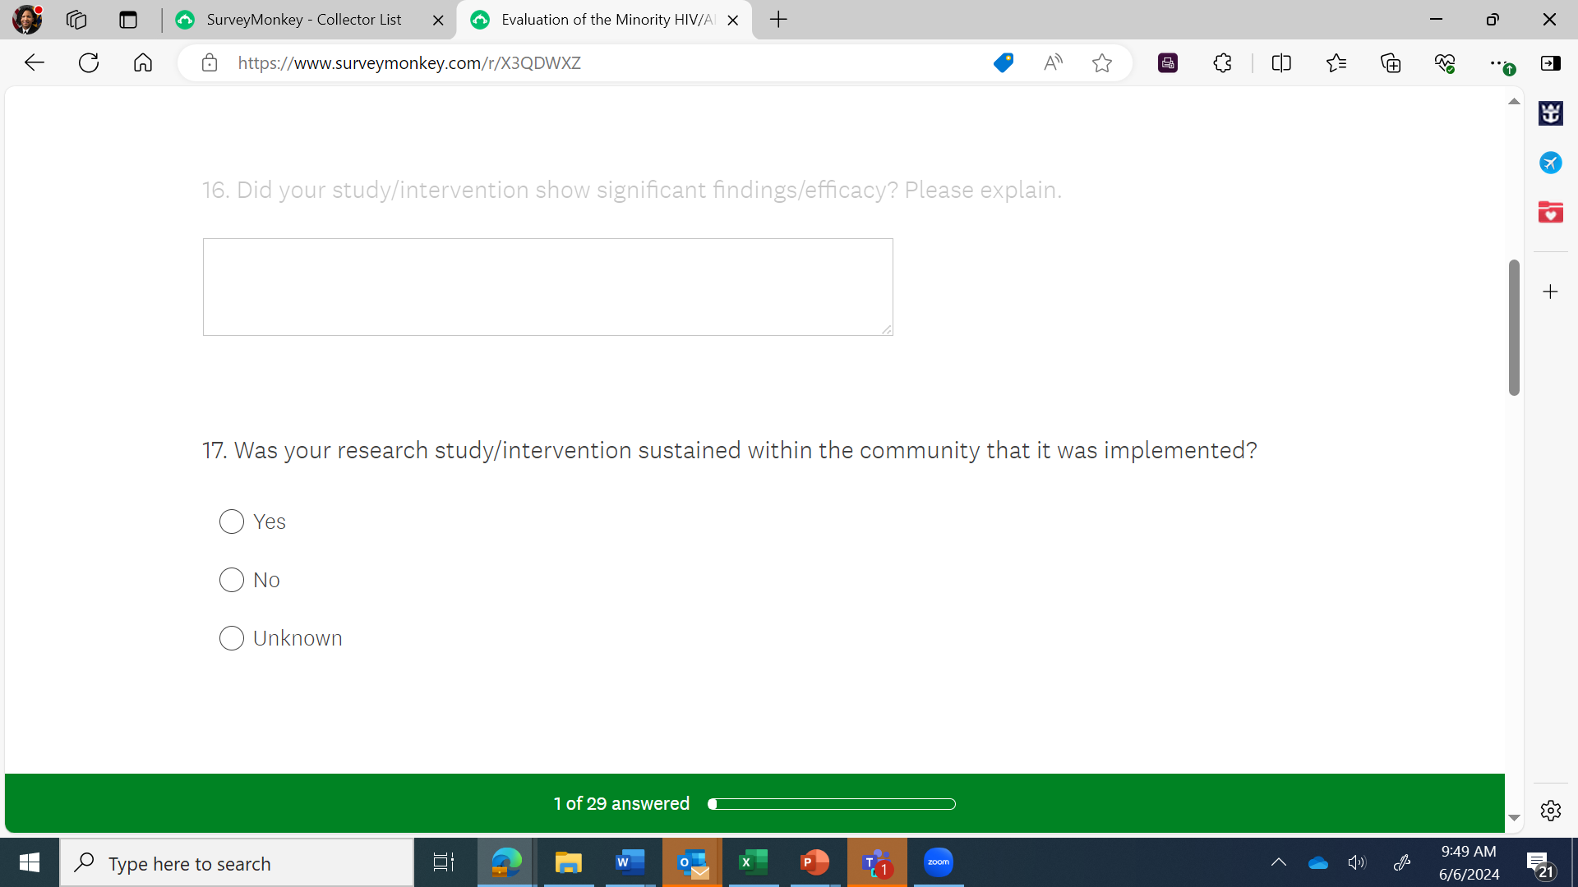The width and height of the screenshot is (1578, 887).
Task: Open Excel from the taskbar
Action: [752, 862]
